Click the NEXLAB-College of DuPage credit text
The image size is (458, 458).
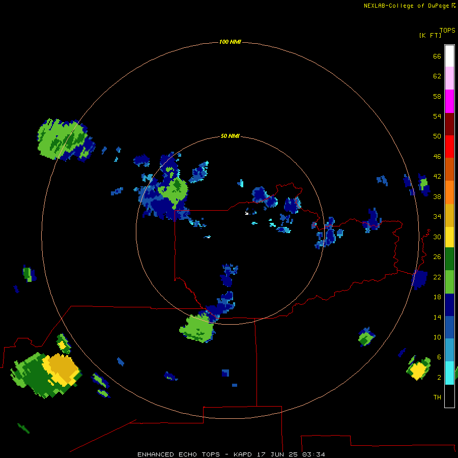pos(406,6)
